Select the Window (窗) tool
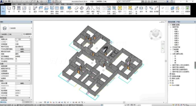This screenshot has height=106, width=196. (x=19, y=9)
